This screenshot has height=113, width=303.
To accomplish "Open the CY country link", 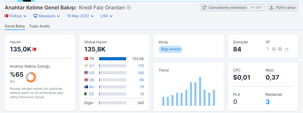I will (x=92, y=66).
